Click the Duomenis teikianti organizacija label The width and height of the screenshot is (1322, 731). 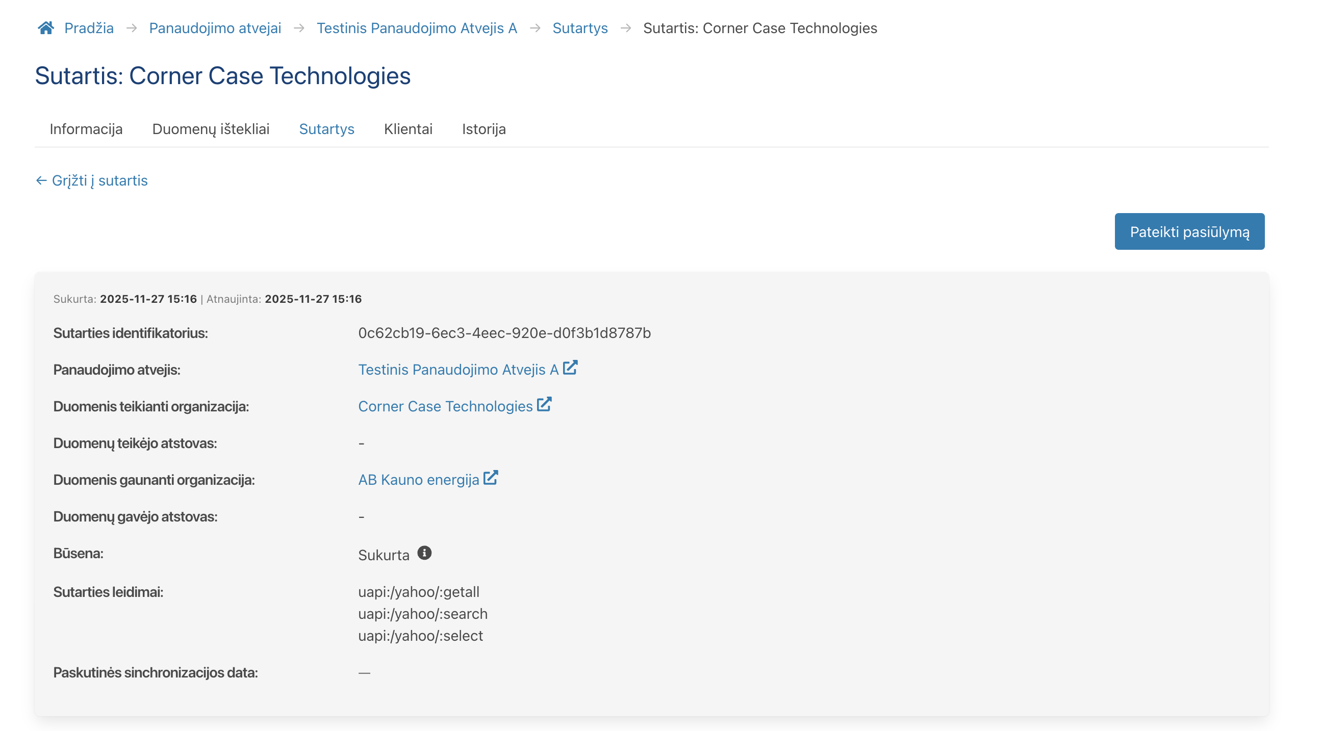pyautogui.click(x=151, y=406)
